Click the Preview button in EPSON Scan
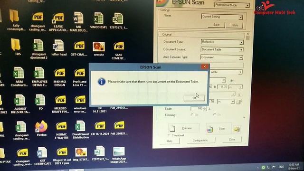Viewport: 304px width, 171px height. pos(183,128)
